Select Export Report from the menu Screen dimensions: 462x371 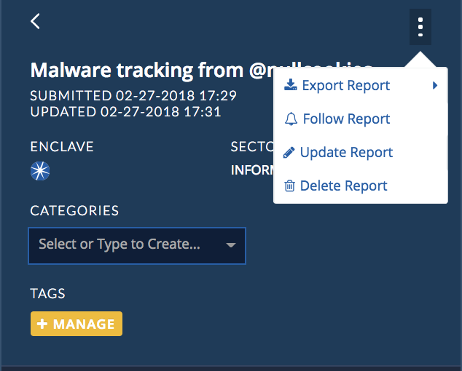pyautogui.click(x=346, y=86)
